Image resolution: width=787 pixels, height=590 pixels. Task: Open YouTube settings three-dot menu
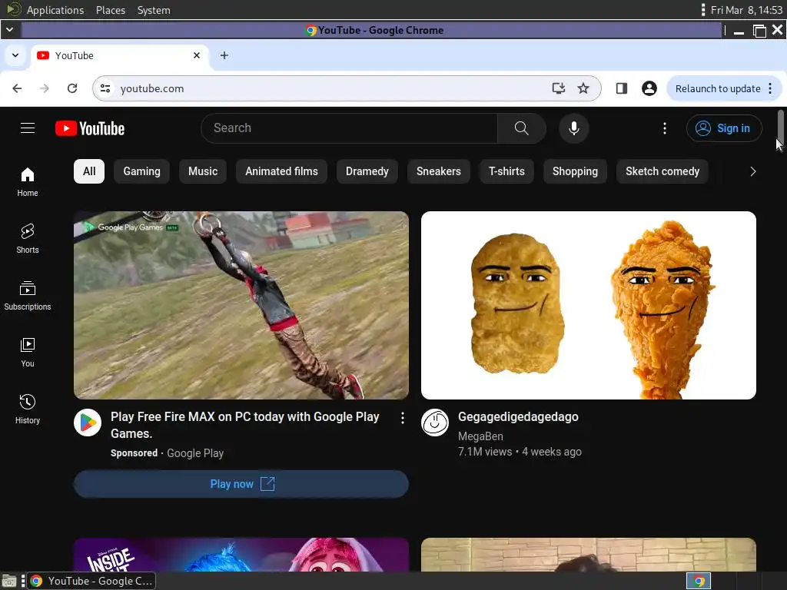tap(665, 128)
